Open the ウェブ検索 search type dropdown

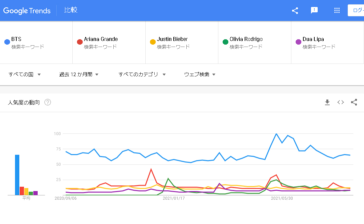pos(200,75)
